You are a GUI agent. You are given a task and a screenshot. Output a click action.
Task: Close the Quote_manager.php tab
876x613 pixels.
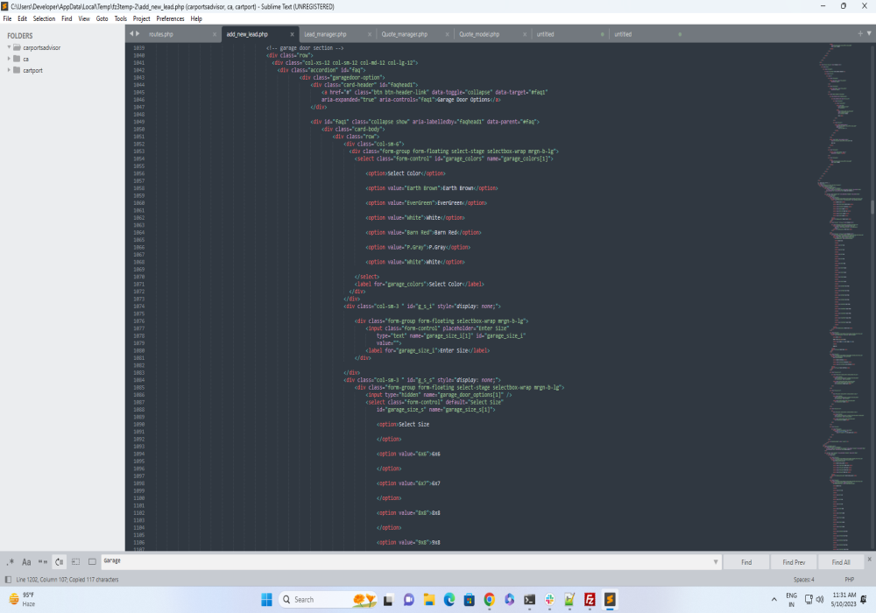(x=448, y=34)
